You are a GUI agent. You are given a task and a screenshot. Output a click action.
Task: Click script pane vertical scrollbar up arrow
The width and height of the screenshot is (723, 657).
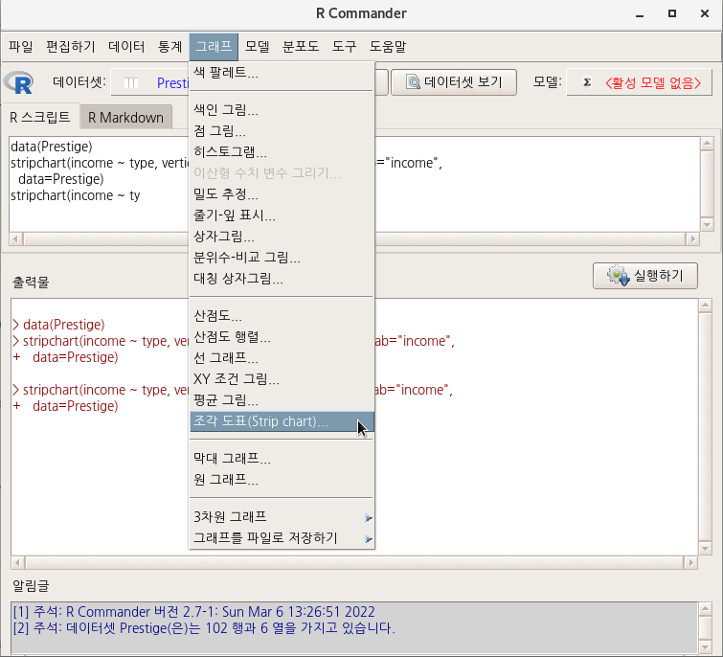click(x=707, y=144)
